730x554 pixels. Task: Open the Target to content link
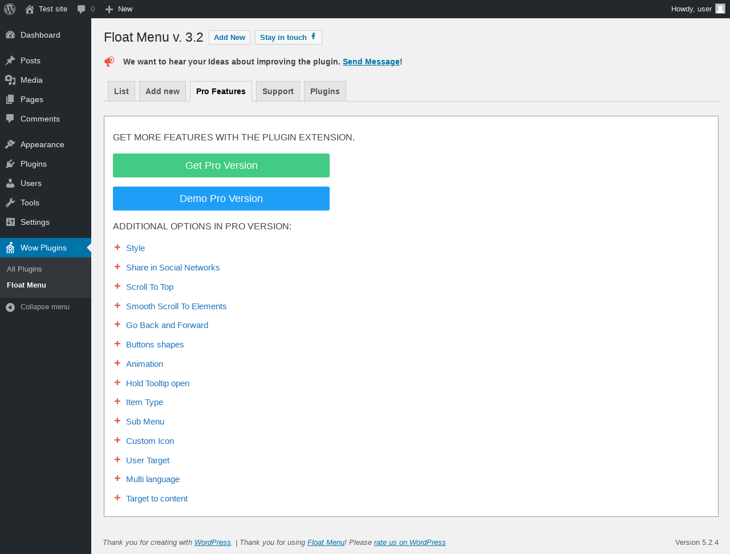coord(157,499)
